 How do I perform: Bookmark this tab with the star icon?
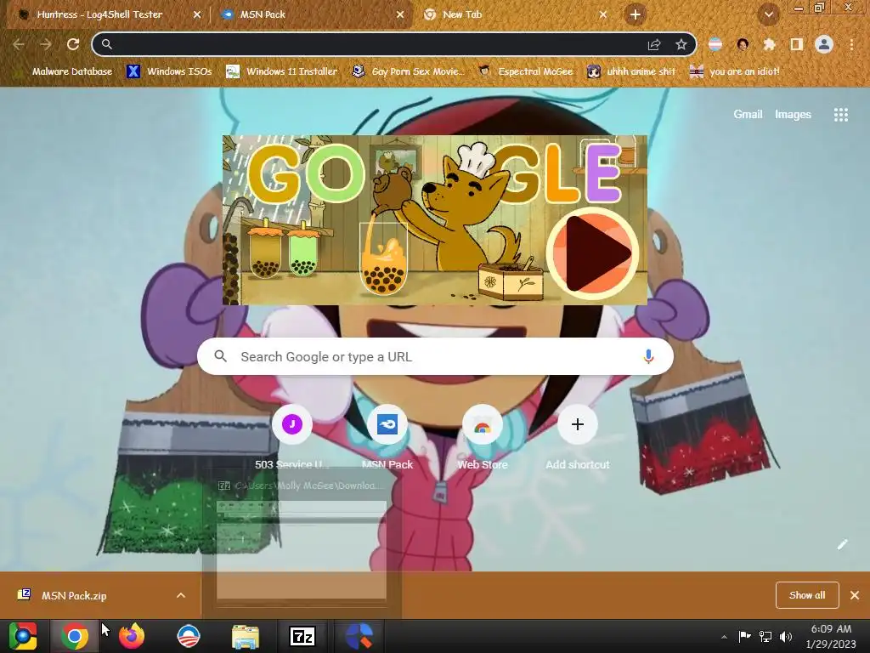point(681,44)
